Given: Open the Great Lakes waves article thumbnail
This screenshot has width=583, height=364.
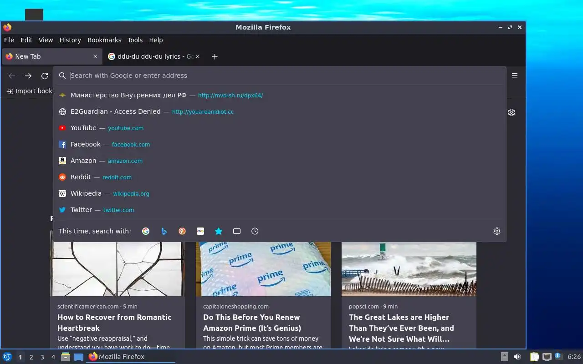Looking at the screenshot, I should click(x=409, y=269).
